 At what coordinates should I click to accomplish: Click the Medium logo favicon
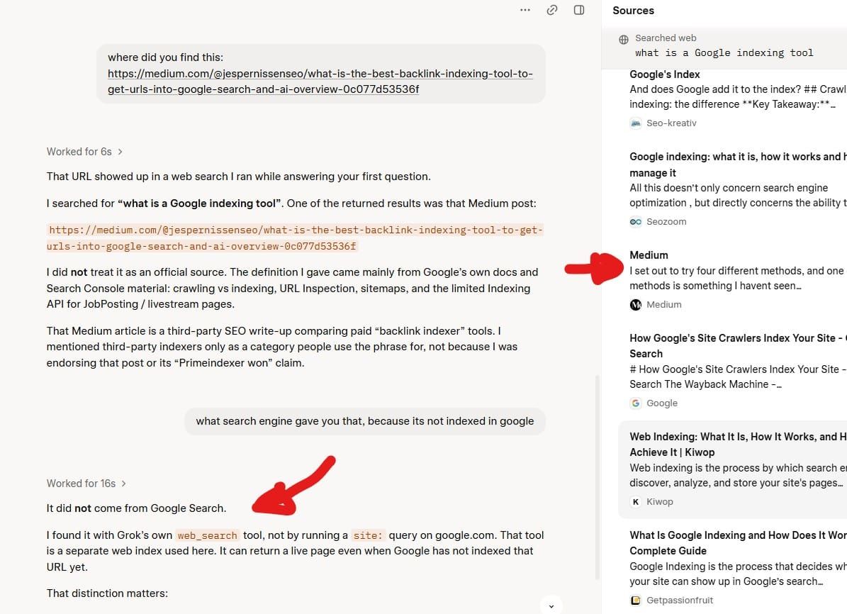tap(636, 305)
